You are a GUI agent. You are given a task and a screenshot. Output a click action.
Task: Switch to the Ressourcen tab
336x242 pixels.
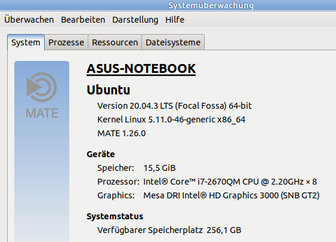(115, 42)
